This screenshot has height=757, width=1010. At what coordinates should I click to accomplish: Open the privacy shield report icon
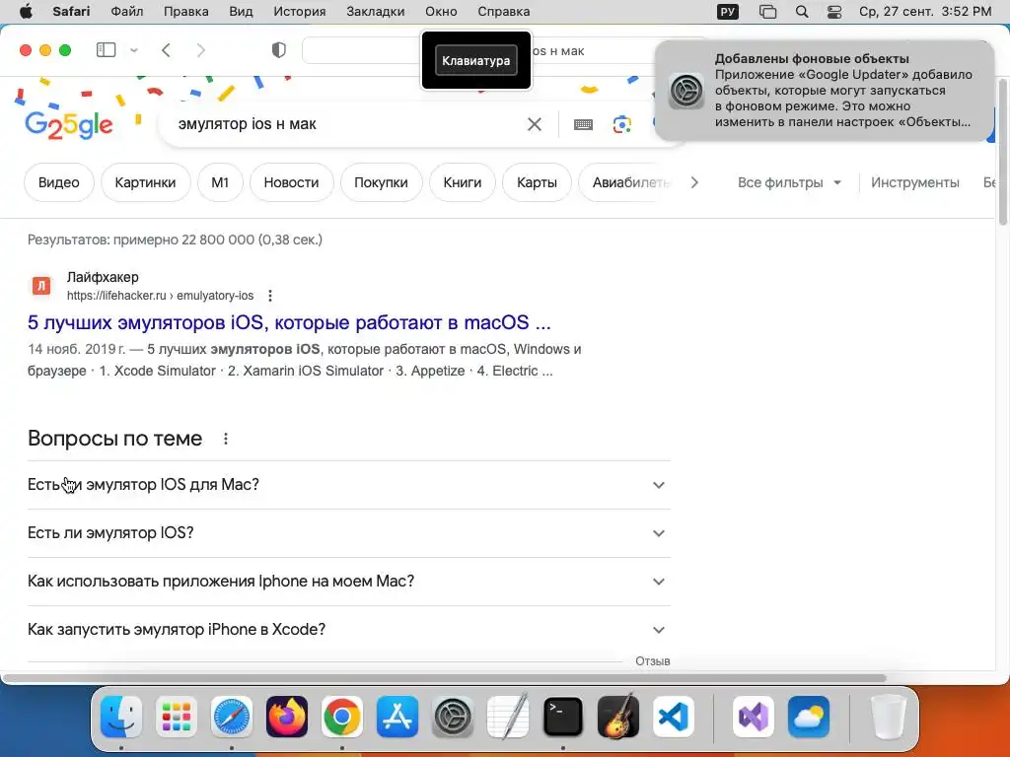click(x=278, y=50)
